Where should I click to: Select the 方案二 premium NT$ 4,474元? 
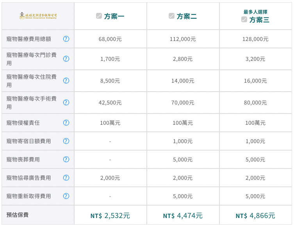[183, 216]
